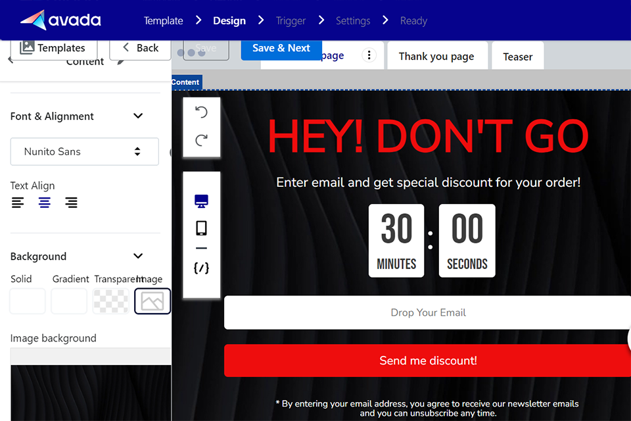Screen dimensions: 631x421
Task: Go to the Settings step
Action: pos(353,20)
